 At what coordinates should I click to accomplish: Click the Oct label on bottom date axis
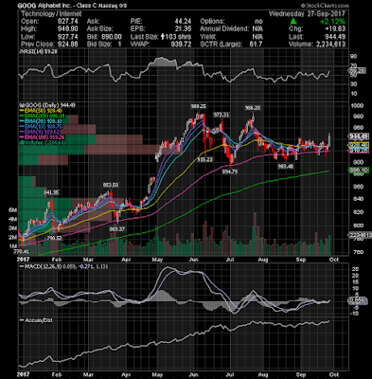(334, 375)
